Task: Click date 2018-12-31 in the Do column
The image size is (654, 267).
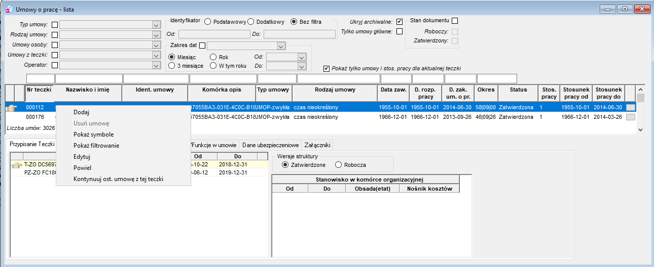Action: point(233,165)
